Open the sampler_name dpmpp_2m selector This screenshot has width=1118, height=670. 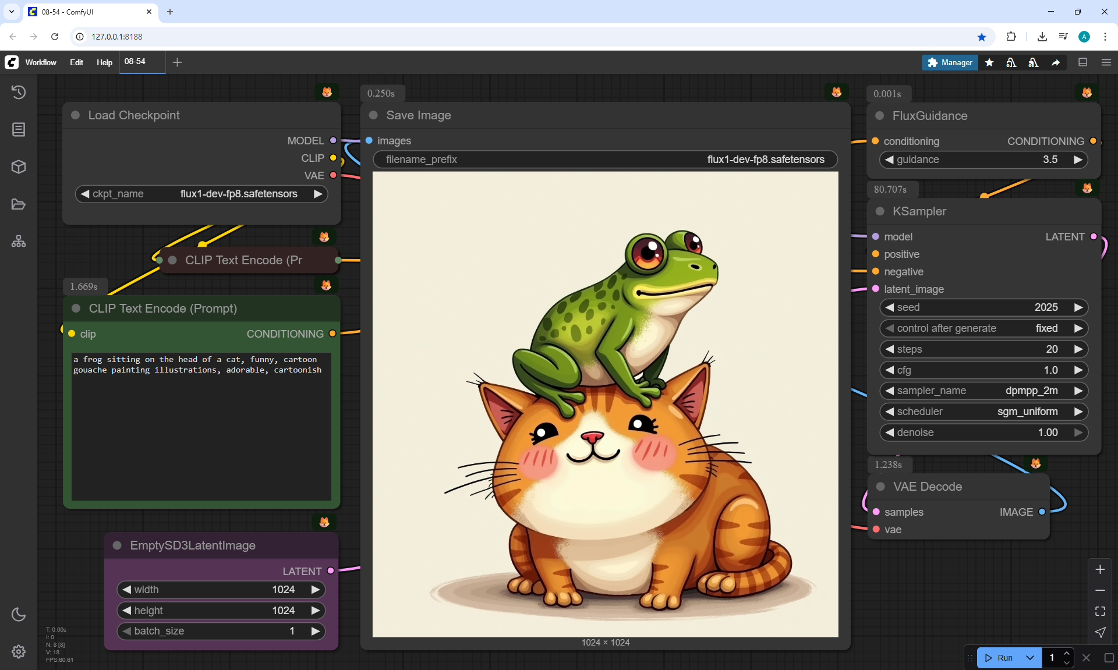tap(983, 391)
